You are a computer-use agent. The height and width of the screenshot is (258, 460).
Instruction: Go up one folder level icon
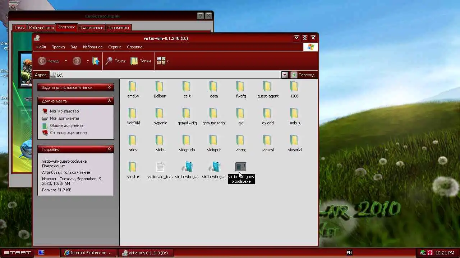click(x=96, y=61)
